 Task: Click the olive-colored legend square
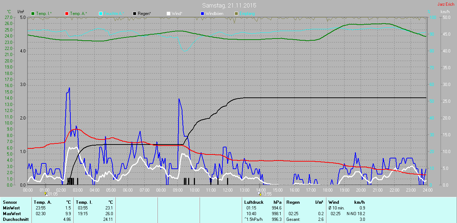pyautogui.click(x=236, y=14)
